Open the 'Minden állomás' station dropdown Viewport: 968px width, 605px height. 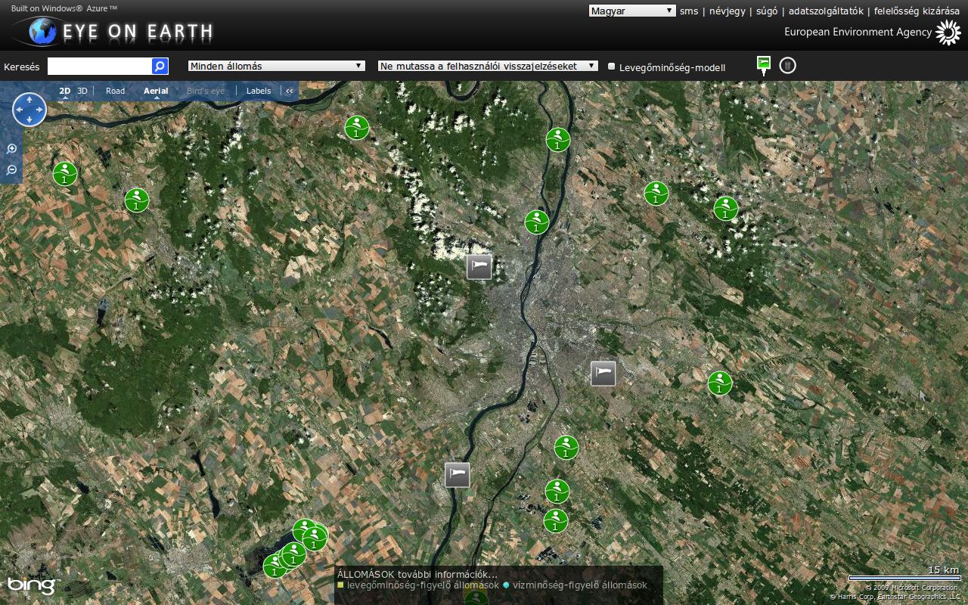click(276, 67)
